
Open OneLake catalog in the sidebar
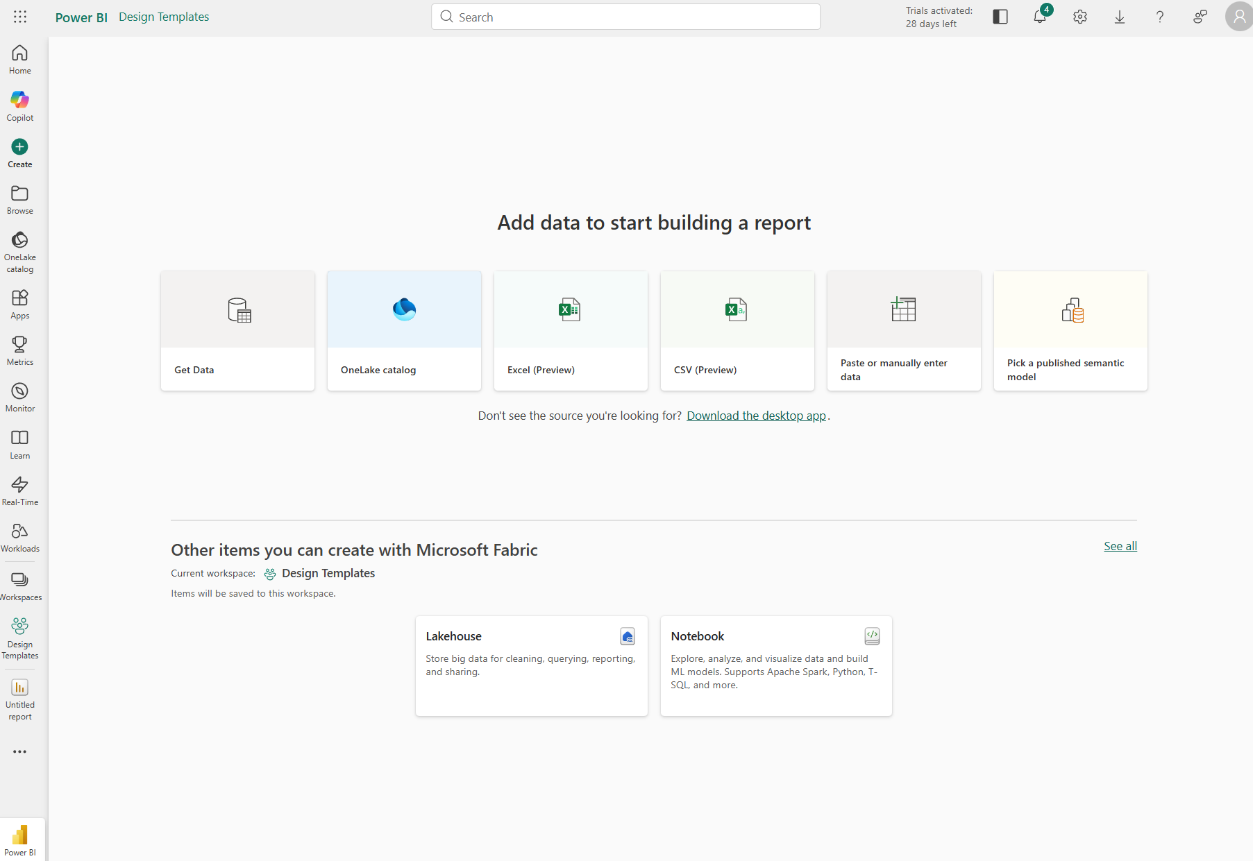[x=20, y=252]
